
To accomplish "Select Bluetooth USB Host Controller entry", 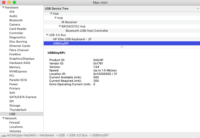I will click(87, 31).
